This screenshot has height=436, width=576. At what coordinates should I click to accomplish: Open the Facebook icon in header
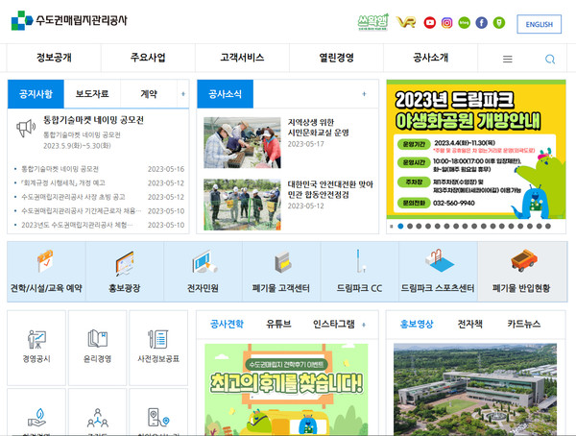pyautogui.click(x=481, y=23)
